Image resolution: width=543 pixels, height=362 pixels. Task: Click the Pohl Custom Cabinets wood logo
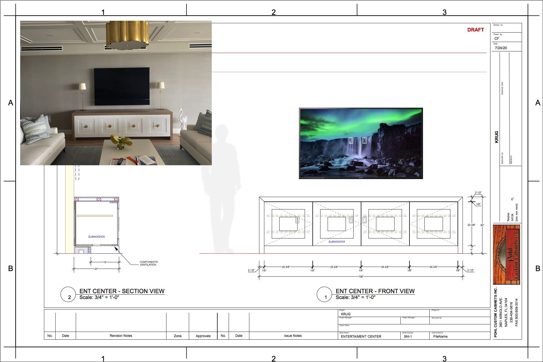506,255
